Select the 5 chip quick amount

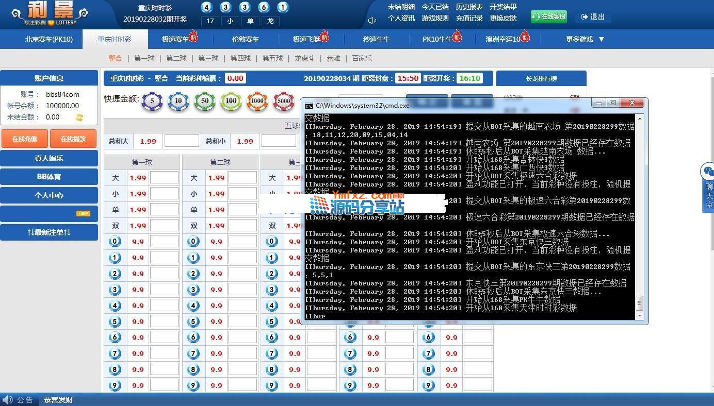152,101
